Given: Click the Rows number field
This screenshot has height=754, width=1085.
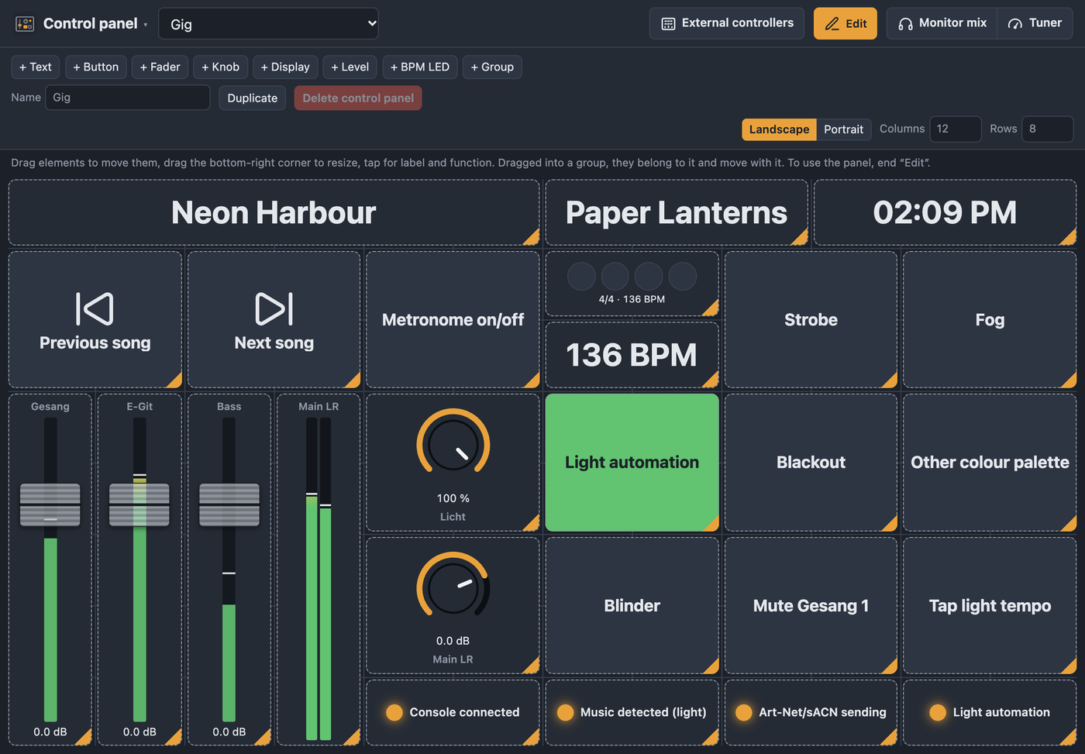Looking at the screenshot, I should tap(1048, 129).
